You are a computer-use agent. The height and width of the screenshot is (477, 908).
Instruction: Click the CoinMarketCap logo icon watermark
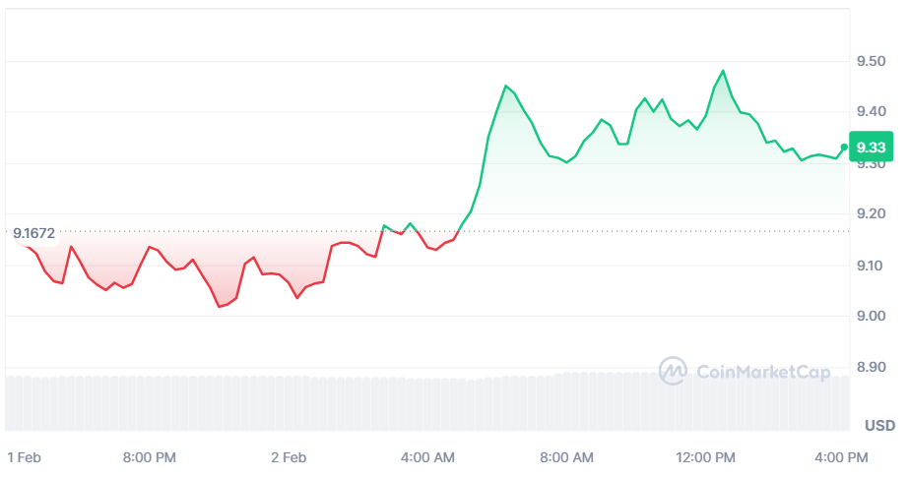coord(673,371)
